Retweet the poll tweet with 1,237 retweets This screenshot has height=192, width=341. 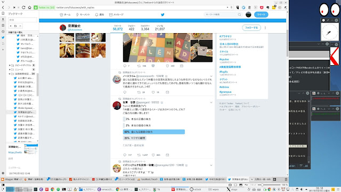tap(139, 155)
